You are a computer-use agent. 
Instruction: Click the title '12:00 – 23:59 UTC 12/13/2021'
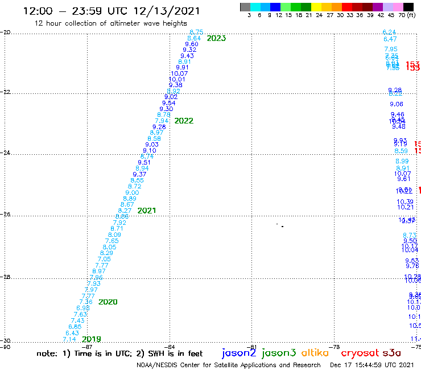tap(112, 11)
